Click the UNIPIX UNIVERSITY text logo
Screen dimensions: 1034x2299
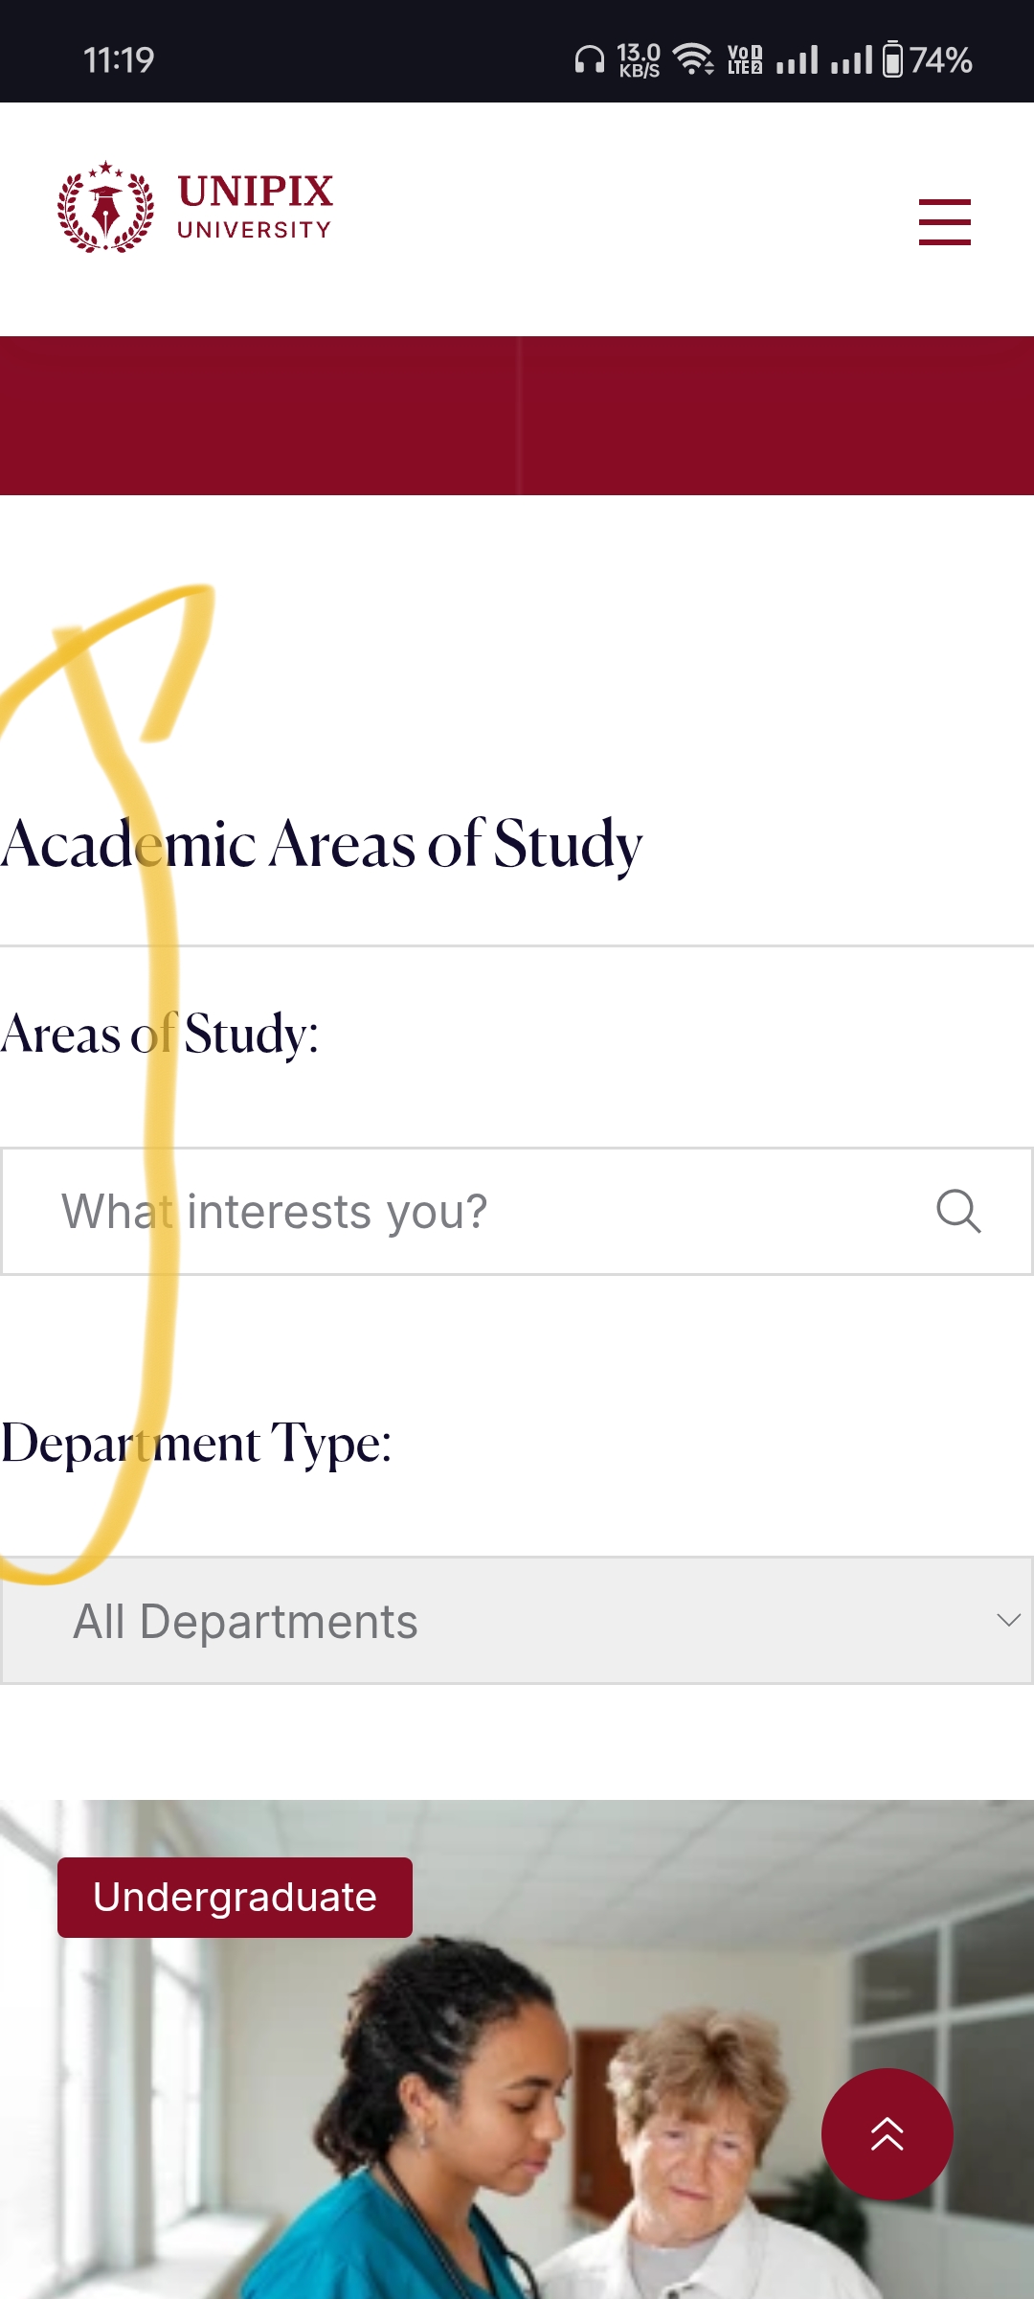(255, 206)
